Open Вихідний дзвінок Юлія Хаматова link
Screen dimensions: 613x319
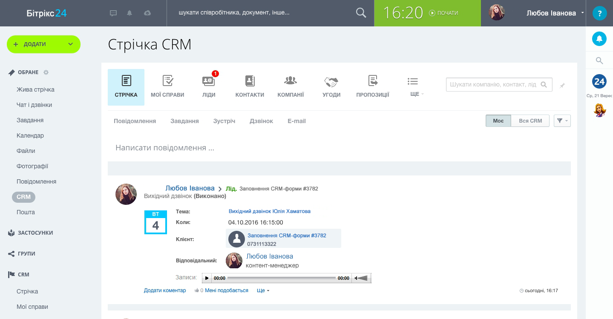(x=270, y=211)
